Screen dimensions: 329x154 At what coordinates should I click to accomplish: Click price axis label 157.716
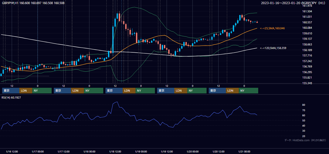pos(307,55)
